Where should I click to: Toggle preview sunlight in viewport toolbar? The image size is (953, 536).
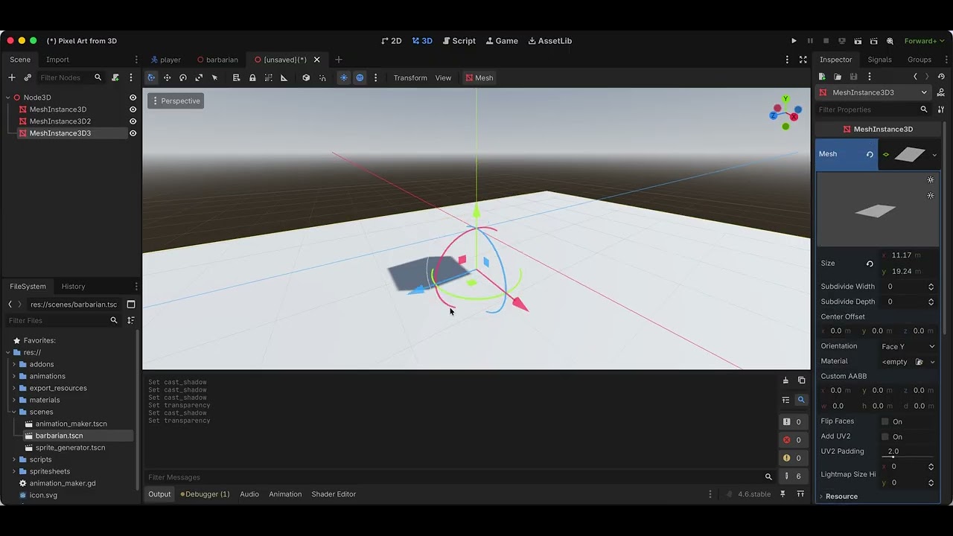[343, 77]
